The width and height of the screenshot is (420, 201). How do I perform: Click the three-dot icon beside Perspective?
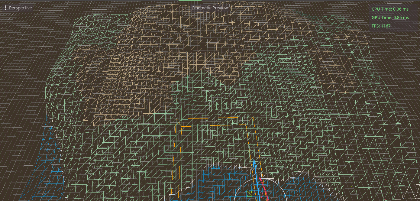pyautogui.click(x=5, y=8)
